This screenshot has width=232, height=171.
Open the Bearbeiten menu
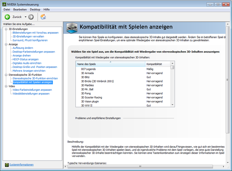pyautogui.click(x=20, y=10)
